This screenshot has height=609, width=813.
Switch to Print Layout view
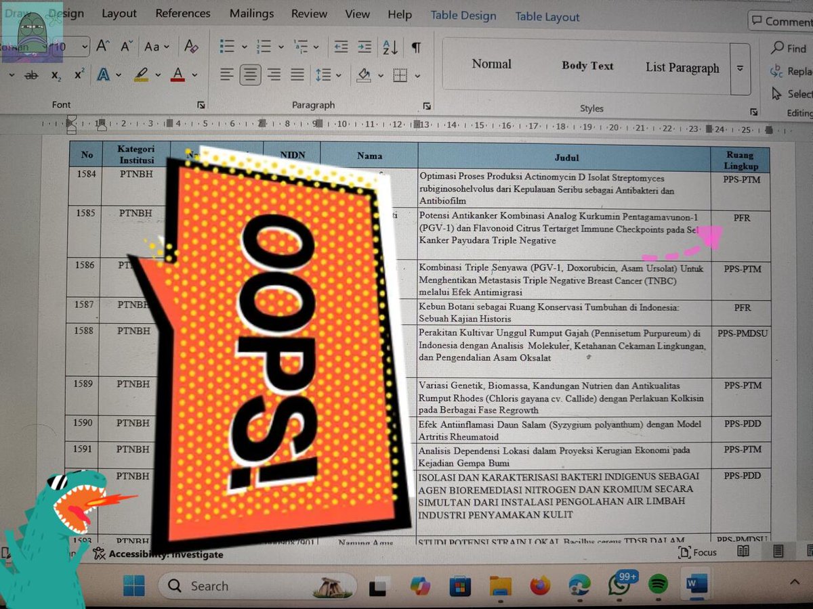(778, 551)
